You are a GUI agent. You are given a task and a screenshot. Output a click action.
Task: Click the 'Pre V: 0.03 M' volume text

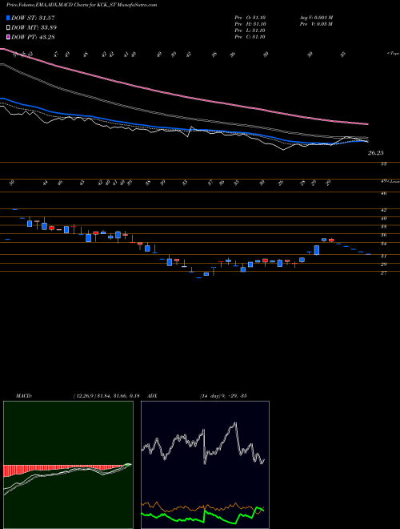click(x=316, y=24)
